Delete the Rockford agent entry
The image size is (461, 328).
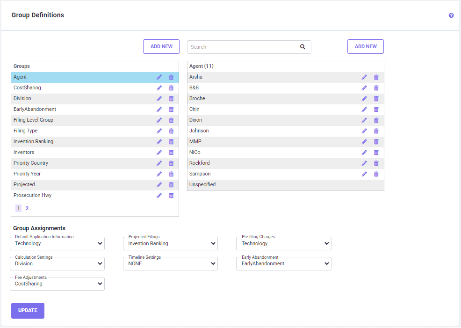click(376, 163)
